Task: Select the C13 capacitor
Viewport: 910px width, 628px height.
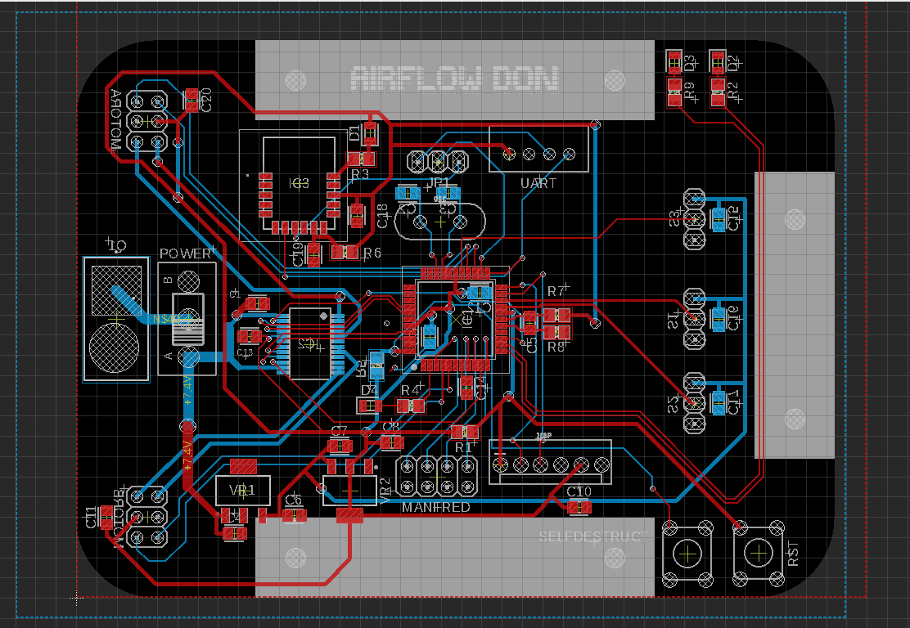Action: 250,336
